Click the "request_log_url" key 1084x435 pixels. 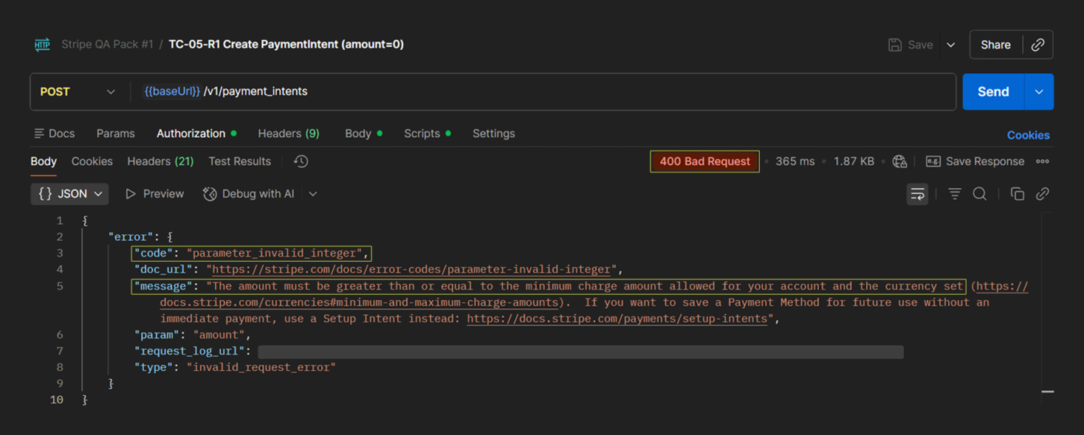(189, 351)
